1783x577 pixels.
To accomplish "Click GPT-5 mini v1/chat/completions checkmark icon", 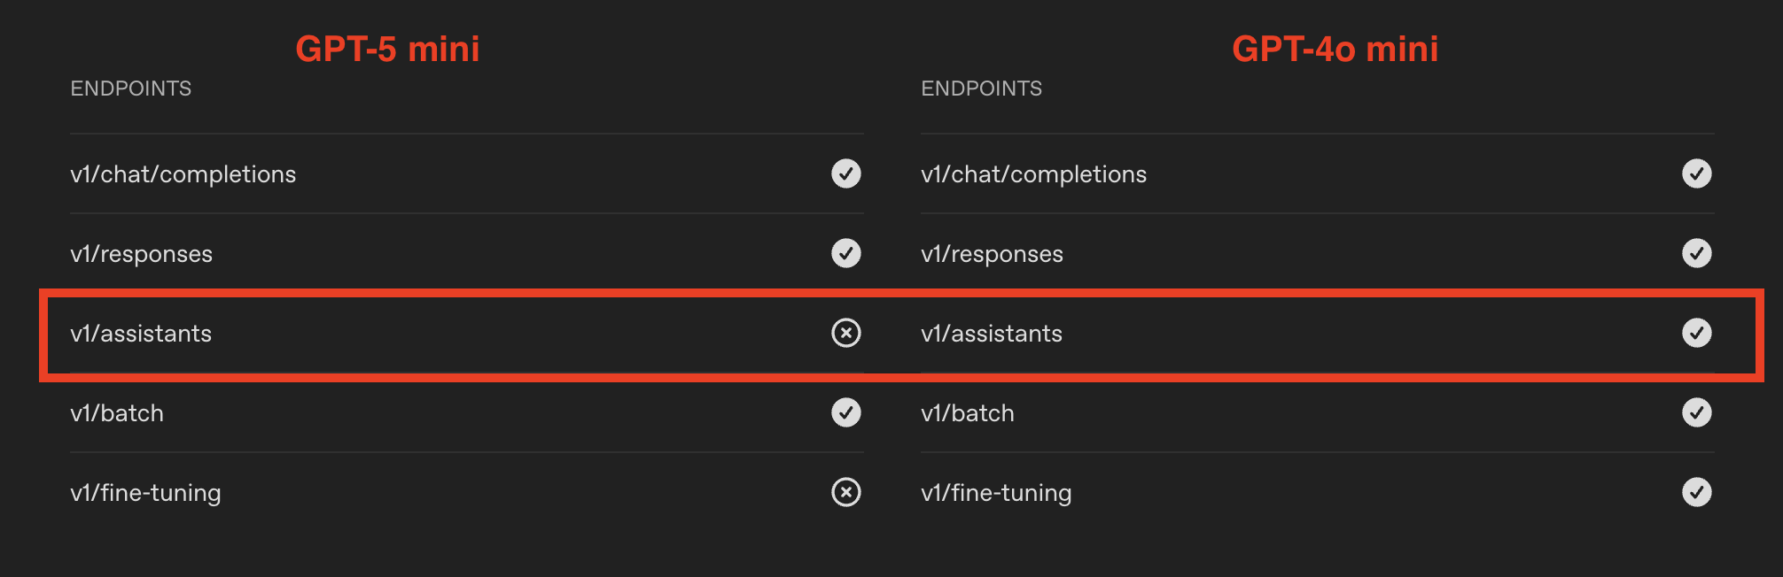I will coord(846,173).
